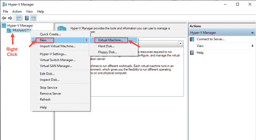Click the Hyper-V Manager window title text
Viewport: 256px width, 140px height.
click(21, 5)
